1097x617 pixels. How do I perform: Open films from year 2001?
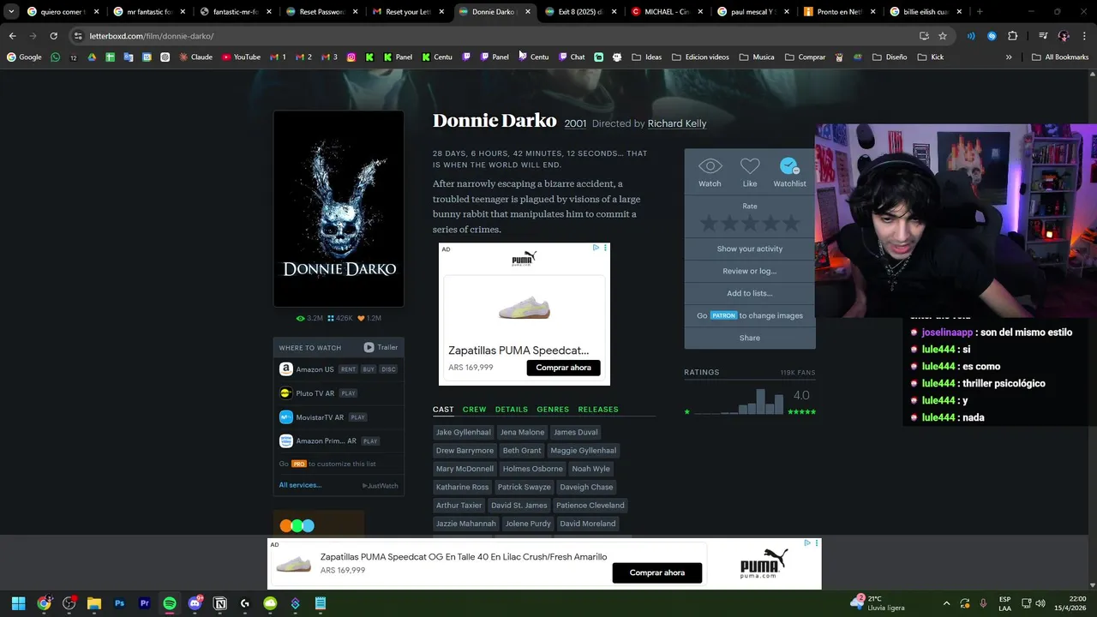point(575,123)
